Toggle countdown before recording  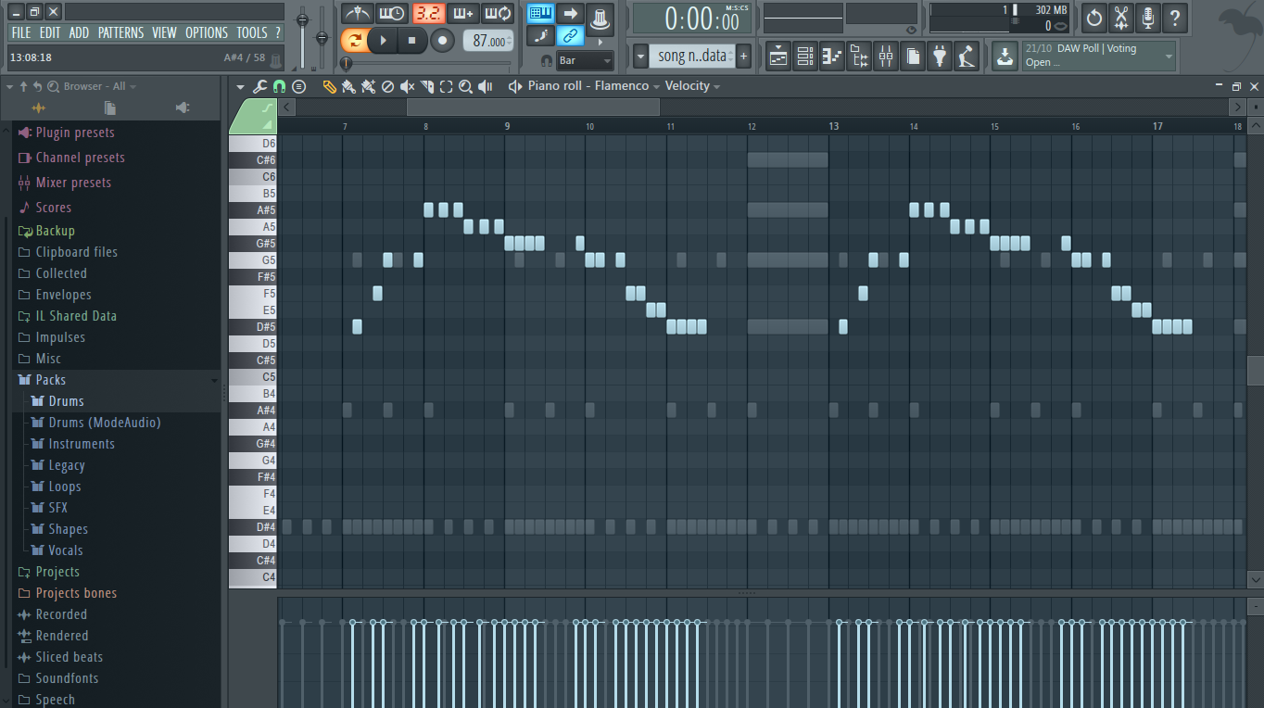coord(427,14)
